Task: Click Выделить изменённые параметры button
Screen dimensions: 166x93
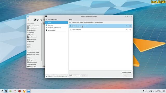Action: point(57,76)
